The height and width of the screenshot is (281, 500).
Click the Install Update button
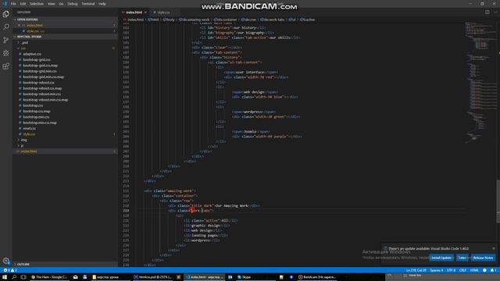[x=441, y=258]
